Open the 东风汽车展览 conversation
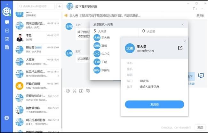208x133 pixels. pyautogui.click(x=37, y=74)
